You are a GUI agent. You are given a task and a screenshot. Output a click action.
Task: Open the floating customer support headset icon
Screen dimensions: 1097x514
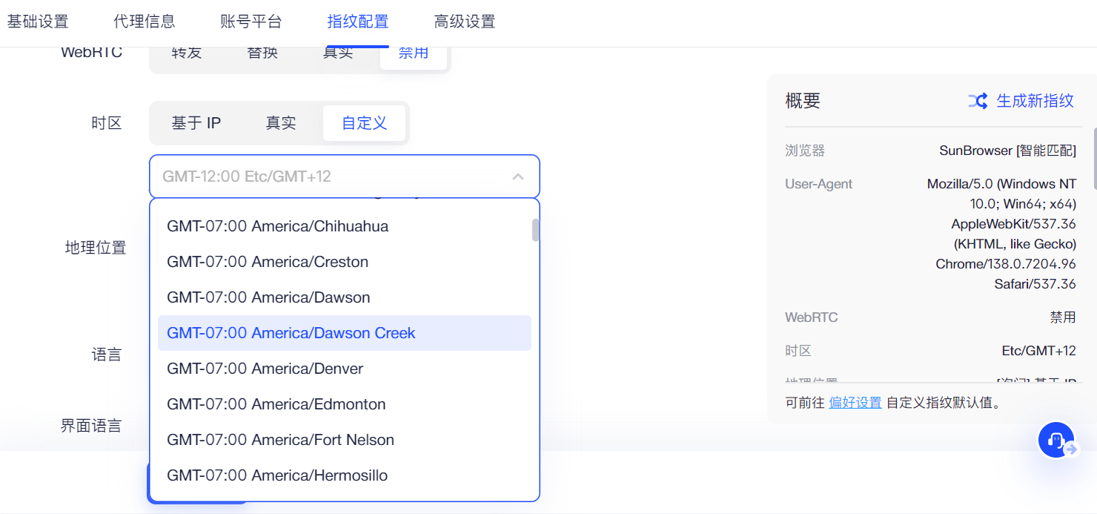pos(1056,441)
